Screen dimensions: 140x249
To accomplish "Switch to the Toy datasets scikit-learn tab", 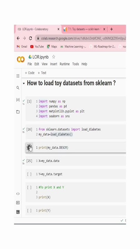I will click(82, 29).
